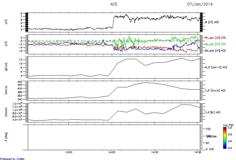
Task: Click the "1.2×10⁵" temperature tick label
Action: pos(17,107)
